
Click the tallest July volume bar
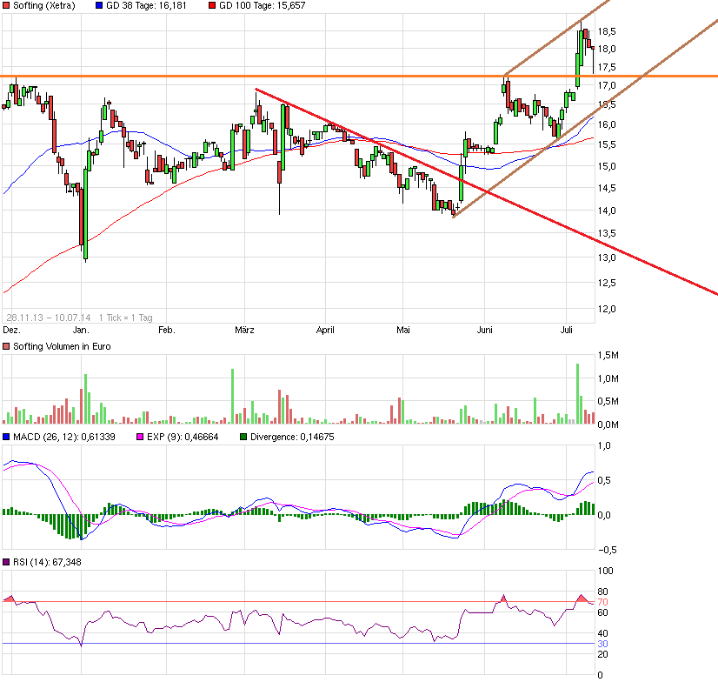click(577, 393)
